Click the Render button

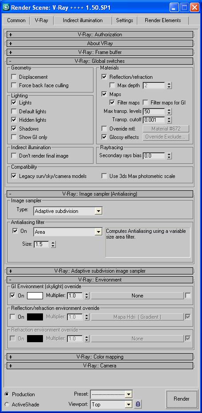pos(182,399)
